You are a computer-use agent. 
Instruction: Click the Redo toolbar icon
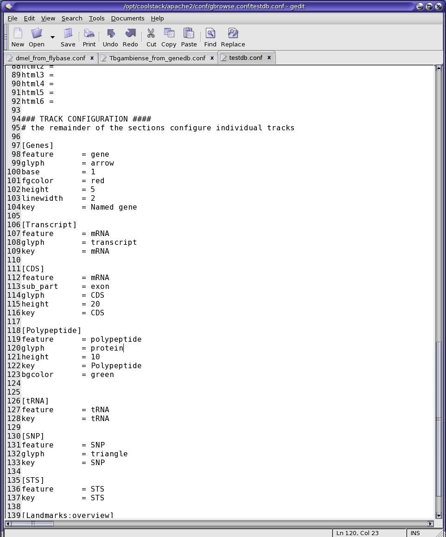coord(130,37)
